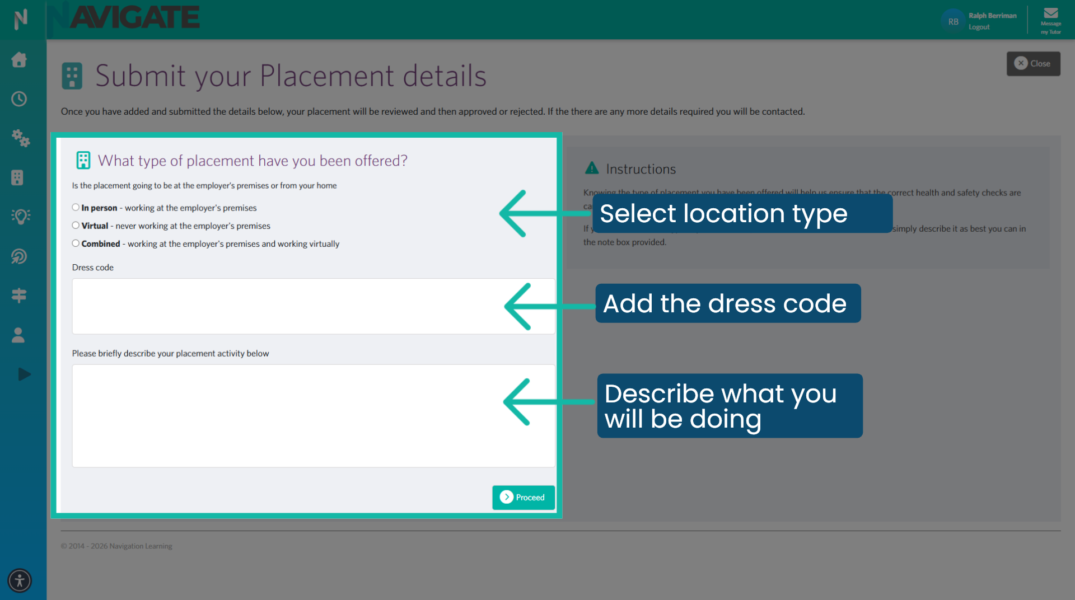Open the lightbulb ideas icon in the sidebar
Screen dimensions: 1075x600
coord(21,217)
